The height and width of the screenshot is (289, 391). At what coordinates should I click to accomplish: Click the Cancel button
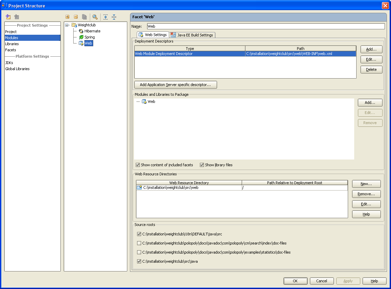(x=322, y=281)
